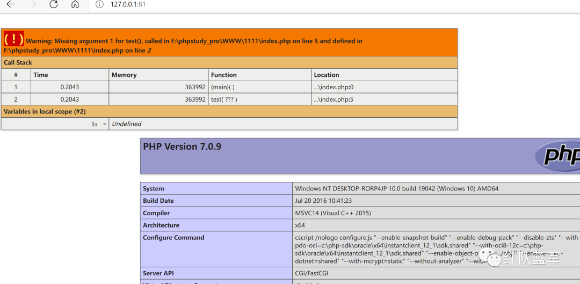View site information icon in address bar
Screen dimensions: 580x284
(x=99, y=4)
